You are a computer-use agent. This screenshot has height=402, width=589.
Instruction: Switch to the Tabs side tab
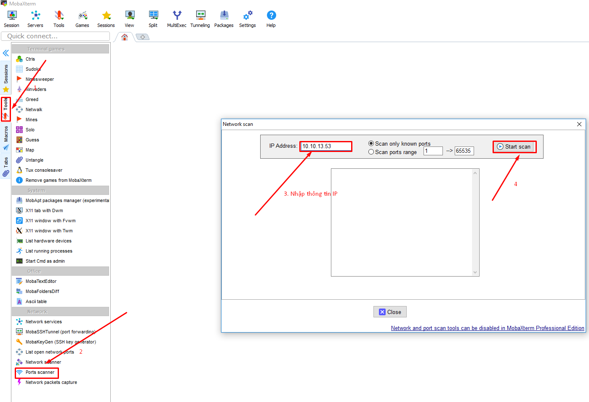pyautogui.click(x=6, y=167)
